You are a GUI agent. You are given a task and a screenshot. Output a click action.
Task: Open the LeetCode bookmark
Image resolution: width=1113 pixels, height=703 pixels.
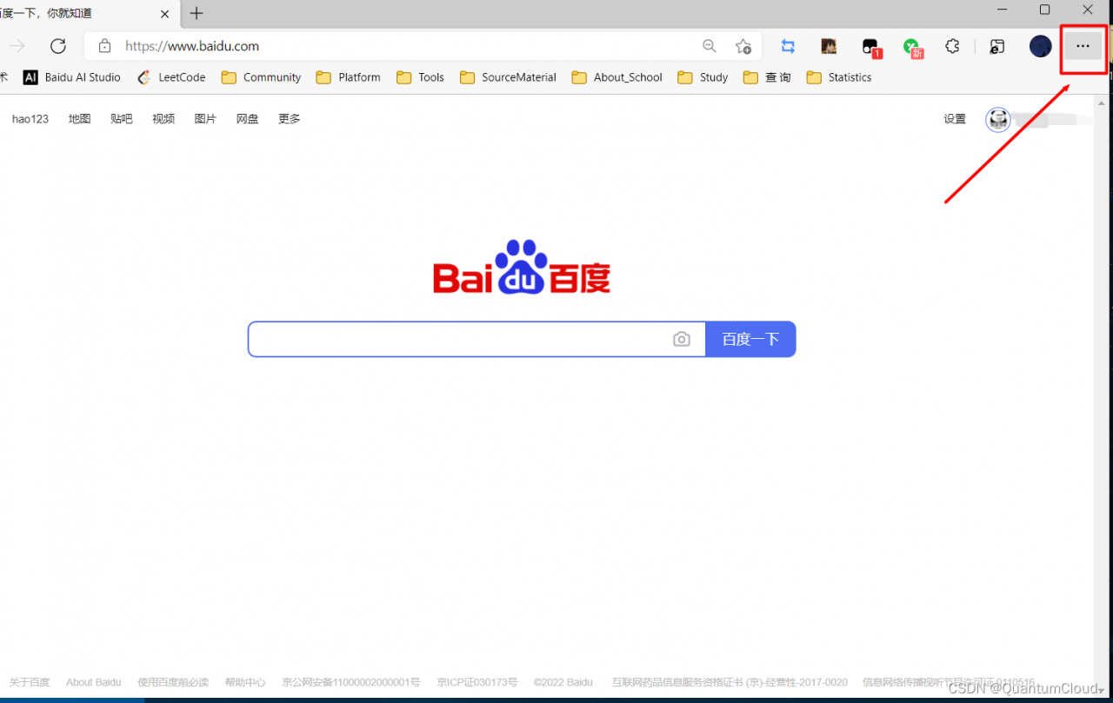coord(171,77)
